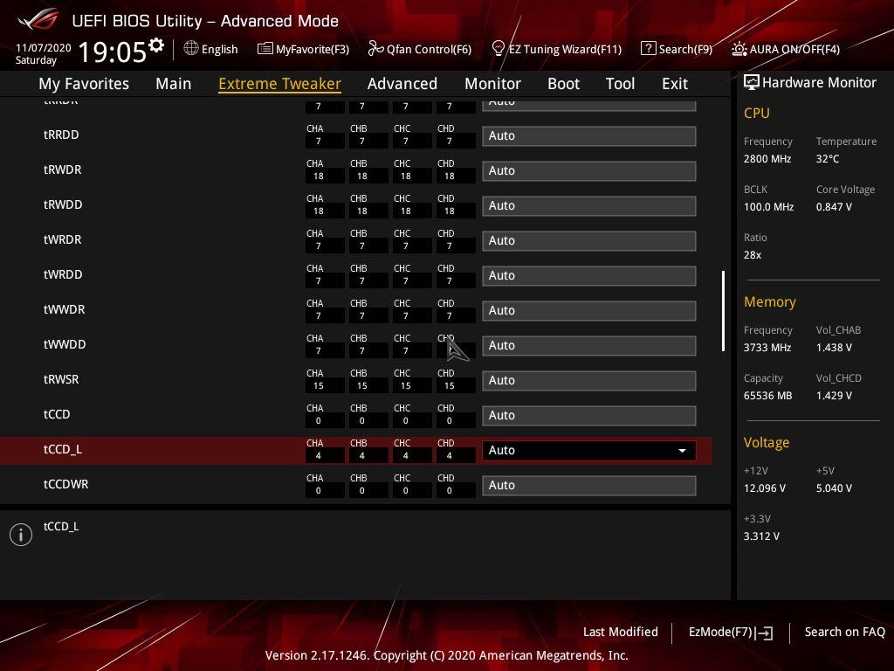This screenshot has height=671, width=894.
Task: Open the tRWSR Auto field
Action: pos(589,381)
